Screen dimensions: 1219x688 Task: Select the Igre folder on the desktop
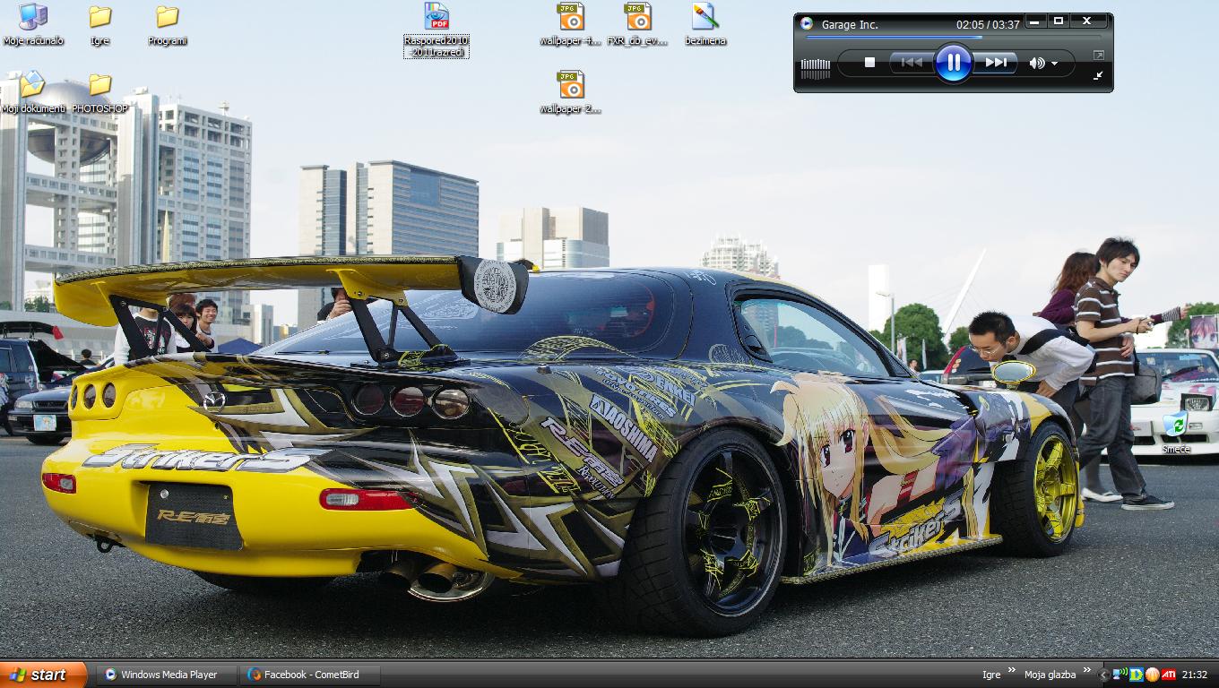(100, 24)
